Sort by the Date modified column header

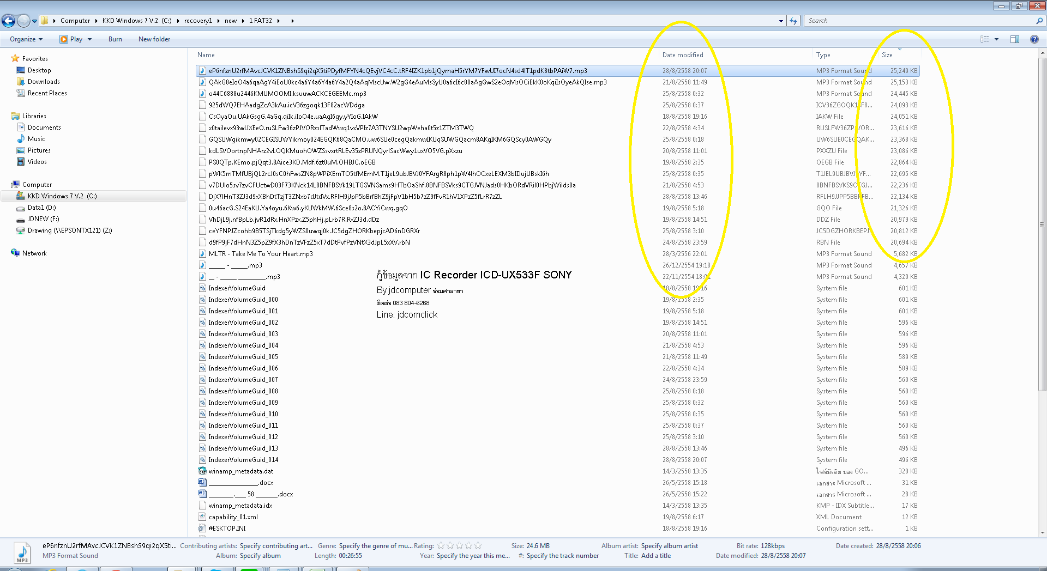[683, 55]
